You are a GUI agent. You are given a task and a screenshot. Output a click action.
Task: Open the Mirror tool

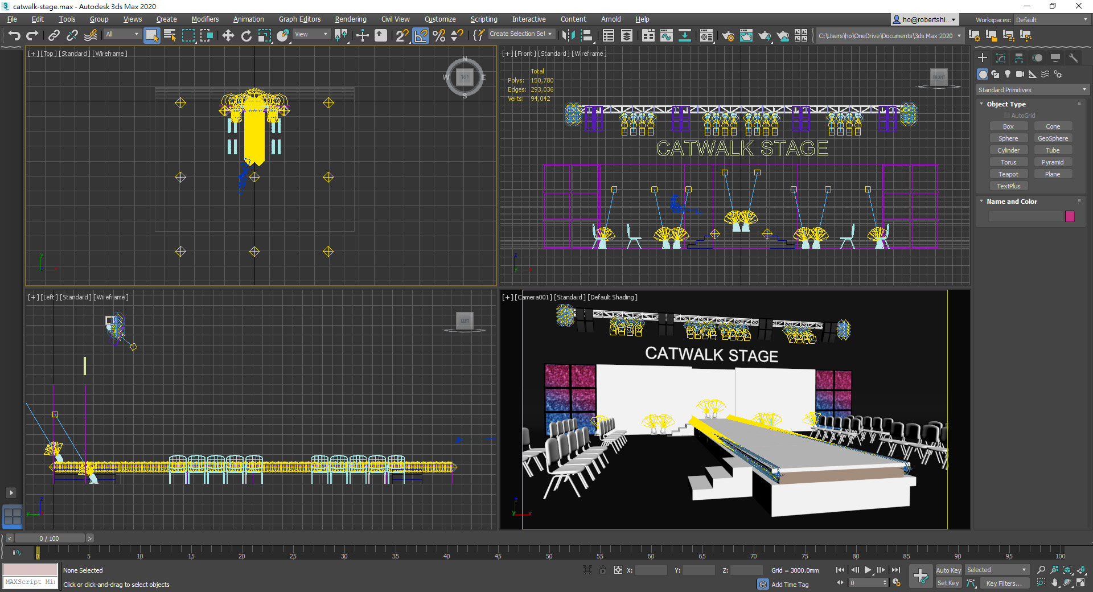point(568,36)
